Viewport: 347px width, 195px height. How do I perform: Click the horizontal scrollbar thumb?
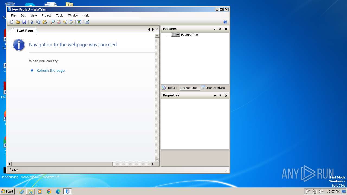pos(62,164)
